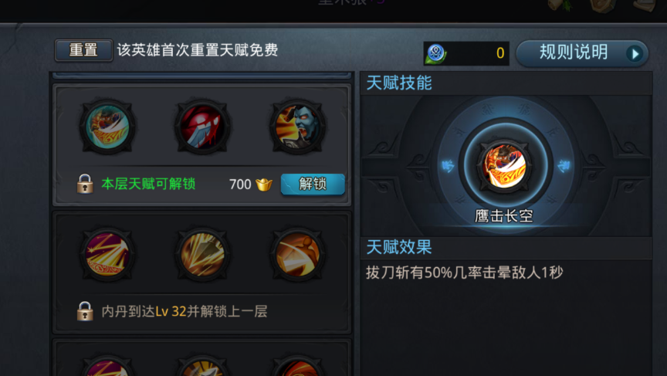Click the gold ingot currency icon
The height and width of the screenshot is (376, 667).
tap(264, 185)
